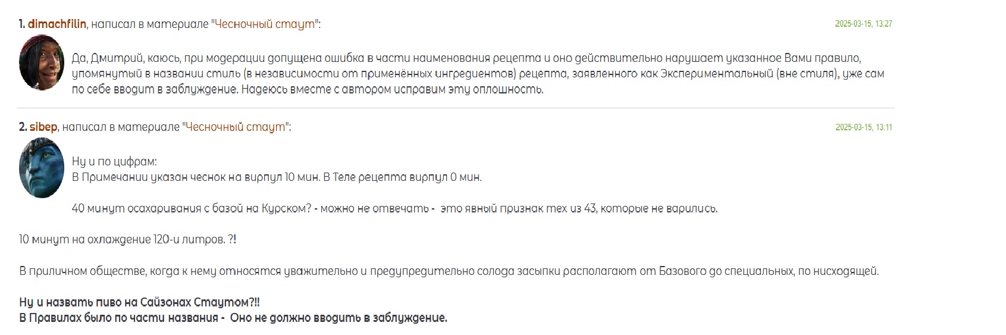Click "Надеюсь вместе с автором исправим" sentence
The image size is (1006, 335).
point(393,90)
